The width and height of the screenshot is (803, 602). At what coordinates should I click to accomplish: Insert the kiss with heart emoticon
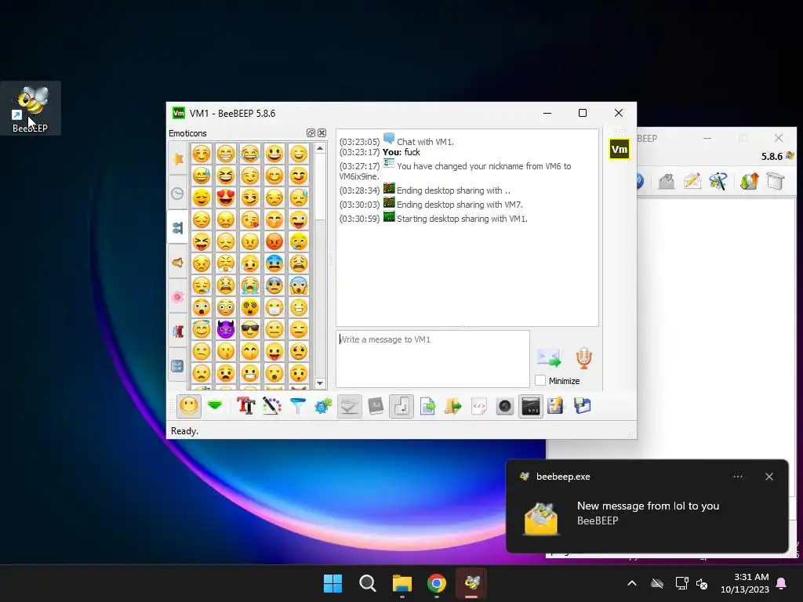(250, 219)
